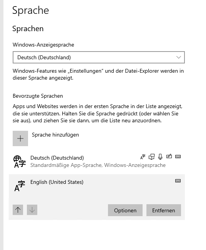This screenshot has width=206, height=250.
Task: Open the Windows-Anzeigesprache dropdown
Action: point(99,57)
